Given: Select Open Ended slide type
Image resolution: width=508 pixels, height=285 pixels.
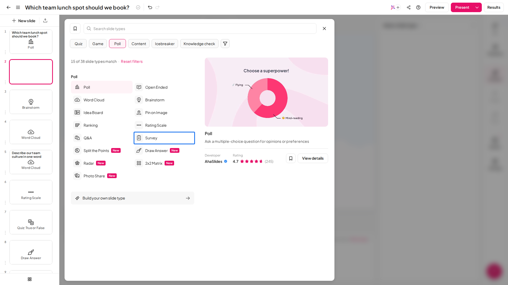Looking at the screenshot, I should (164, 87).
